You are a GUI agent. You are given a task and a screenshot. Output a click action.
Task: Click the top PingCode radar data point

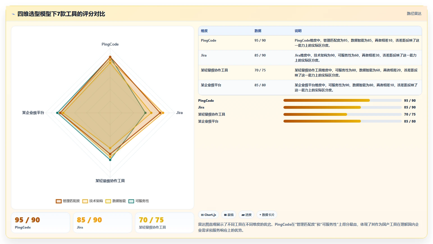tap(110, 57)
